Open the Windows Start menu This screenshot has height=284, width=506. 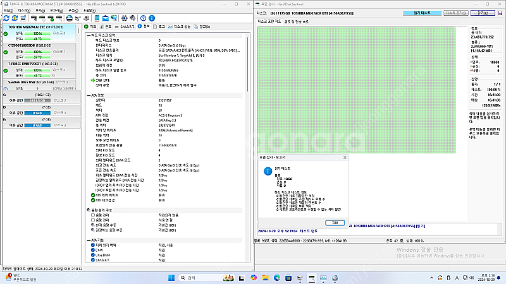[x=171, y=278]
